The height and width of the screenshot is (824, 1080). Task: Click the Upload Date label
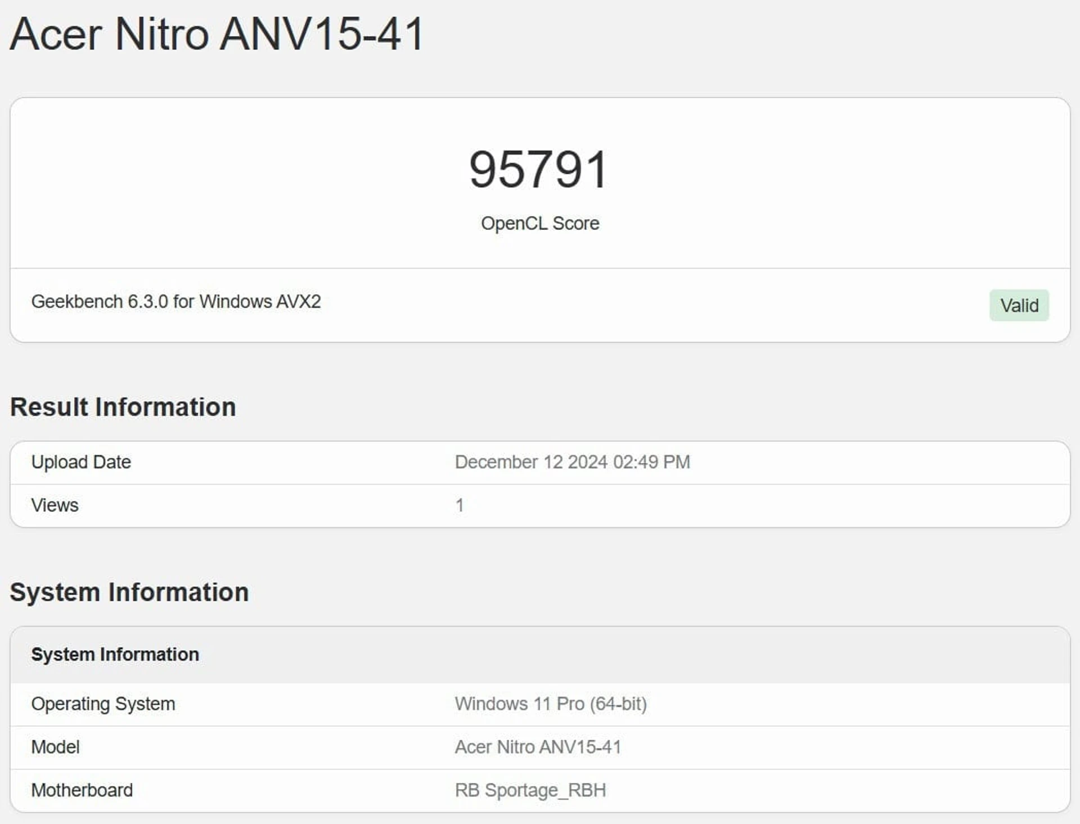(x=81, y=462)
